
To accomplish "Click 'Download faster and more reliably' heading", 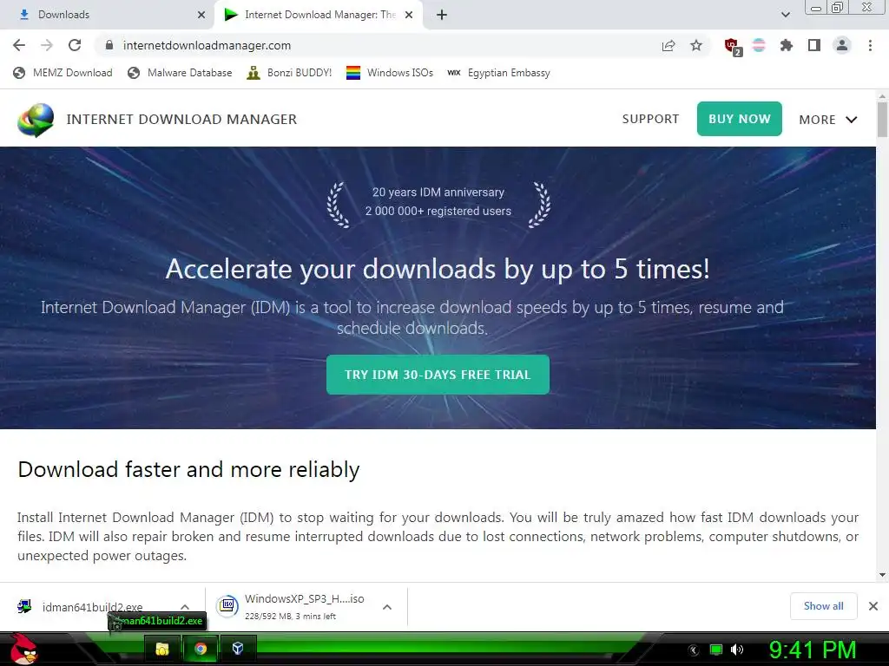I will [188, 469].
